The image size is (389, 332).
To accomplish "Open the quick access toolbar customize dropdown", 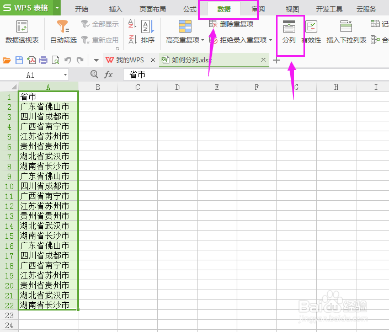I will 96,60.
